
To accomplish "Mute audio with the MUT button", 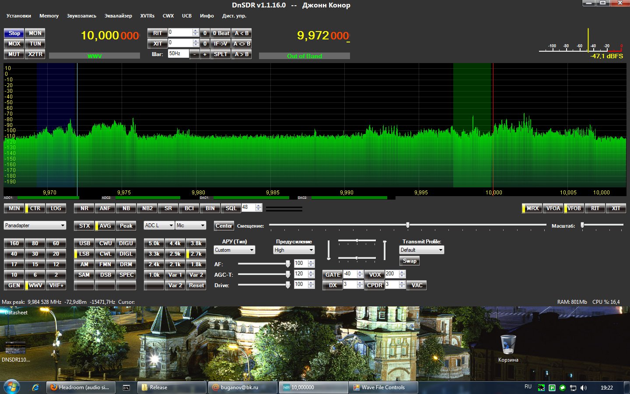I will click(x=14, y=54).
